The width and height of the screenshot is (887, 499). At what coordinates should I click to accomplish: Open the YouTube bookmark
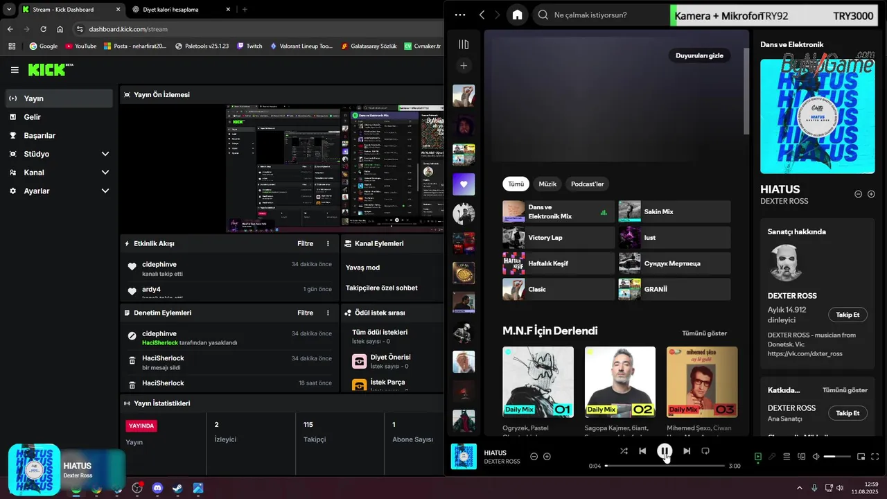point(80,46)
